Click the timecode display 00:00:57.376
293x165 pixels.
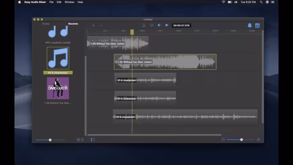(x=181, y=25)
